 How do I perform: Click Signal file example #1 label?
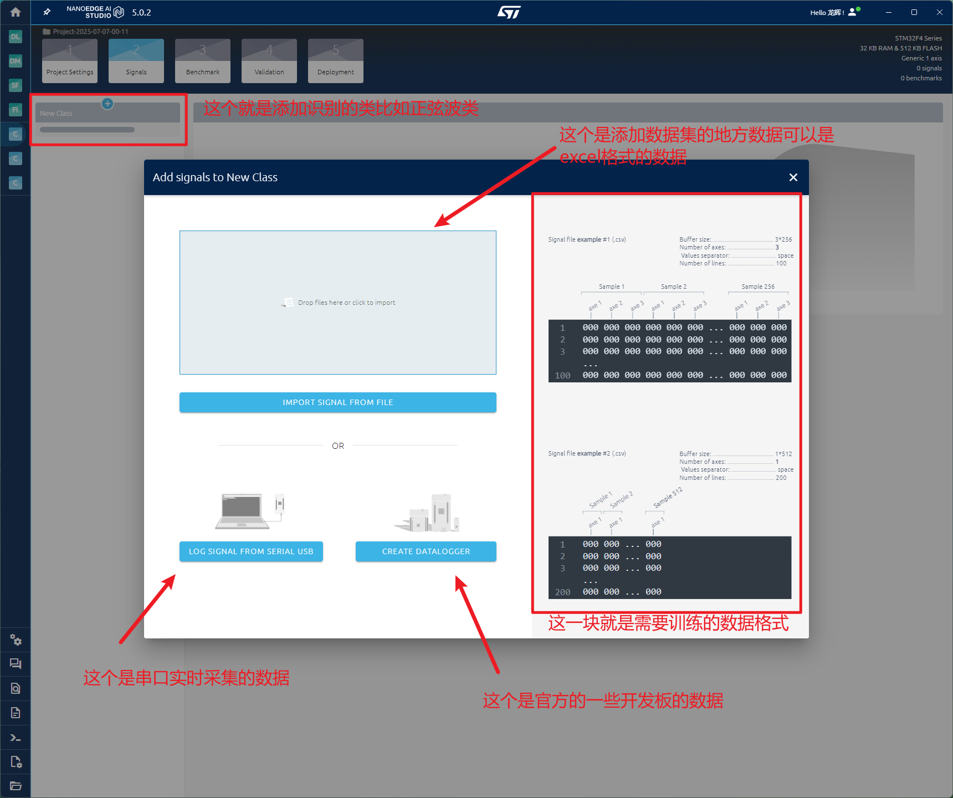click(587, 239)
